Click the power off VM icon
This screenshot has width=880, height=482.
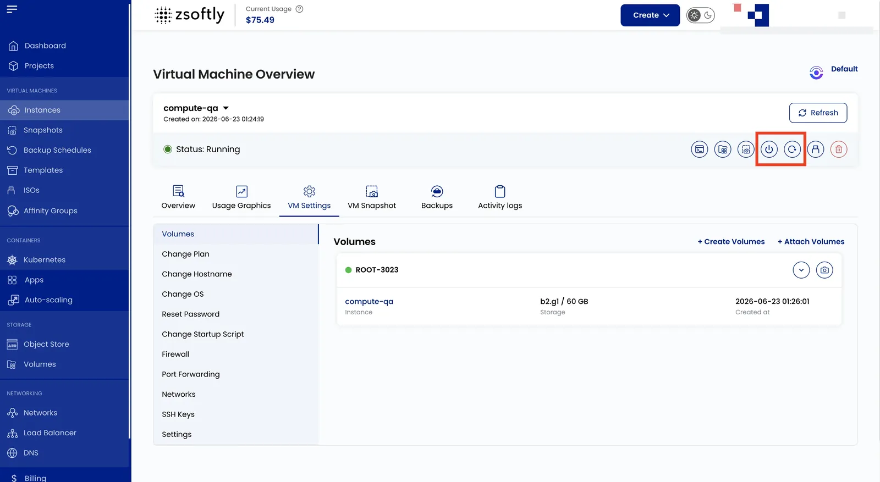click(769, 149)
